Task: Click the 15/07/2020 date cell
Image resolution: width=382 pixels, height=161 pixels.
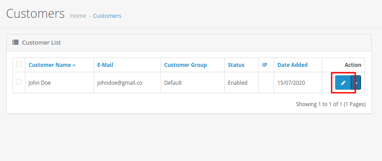Action: click(298, 83)
